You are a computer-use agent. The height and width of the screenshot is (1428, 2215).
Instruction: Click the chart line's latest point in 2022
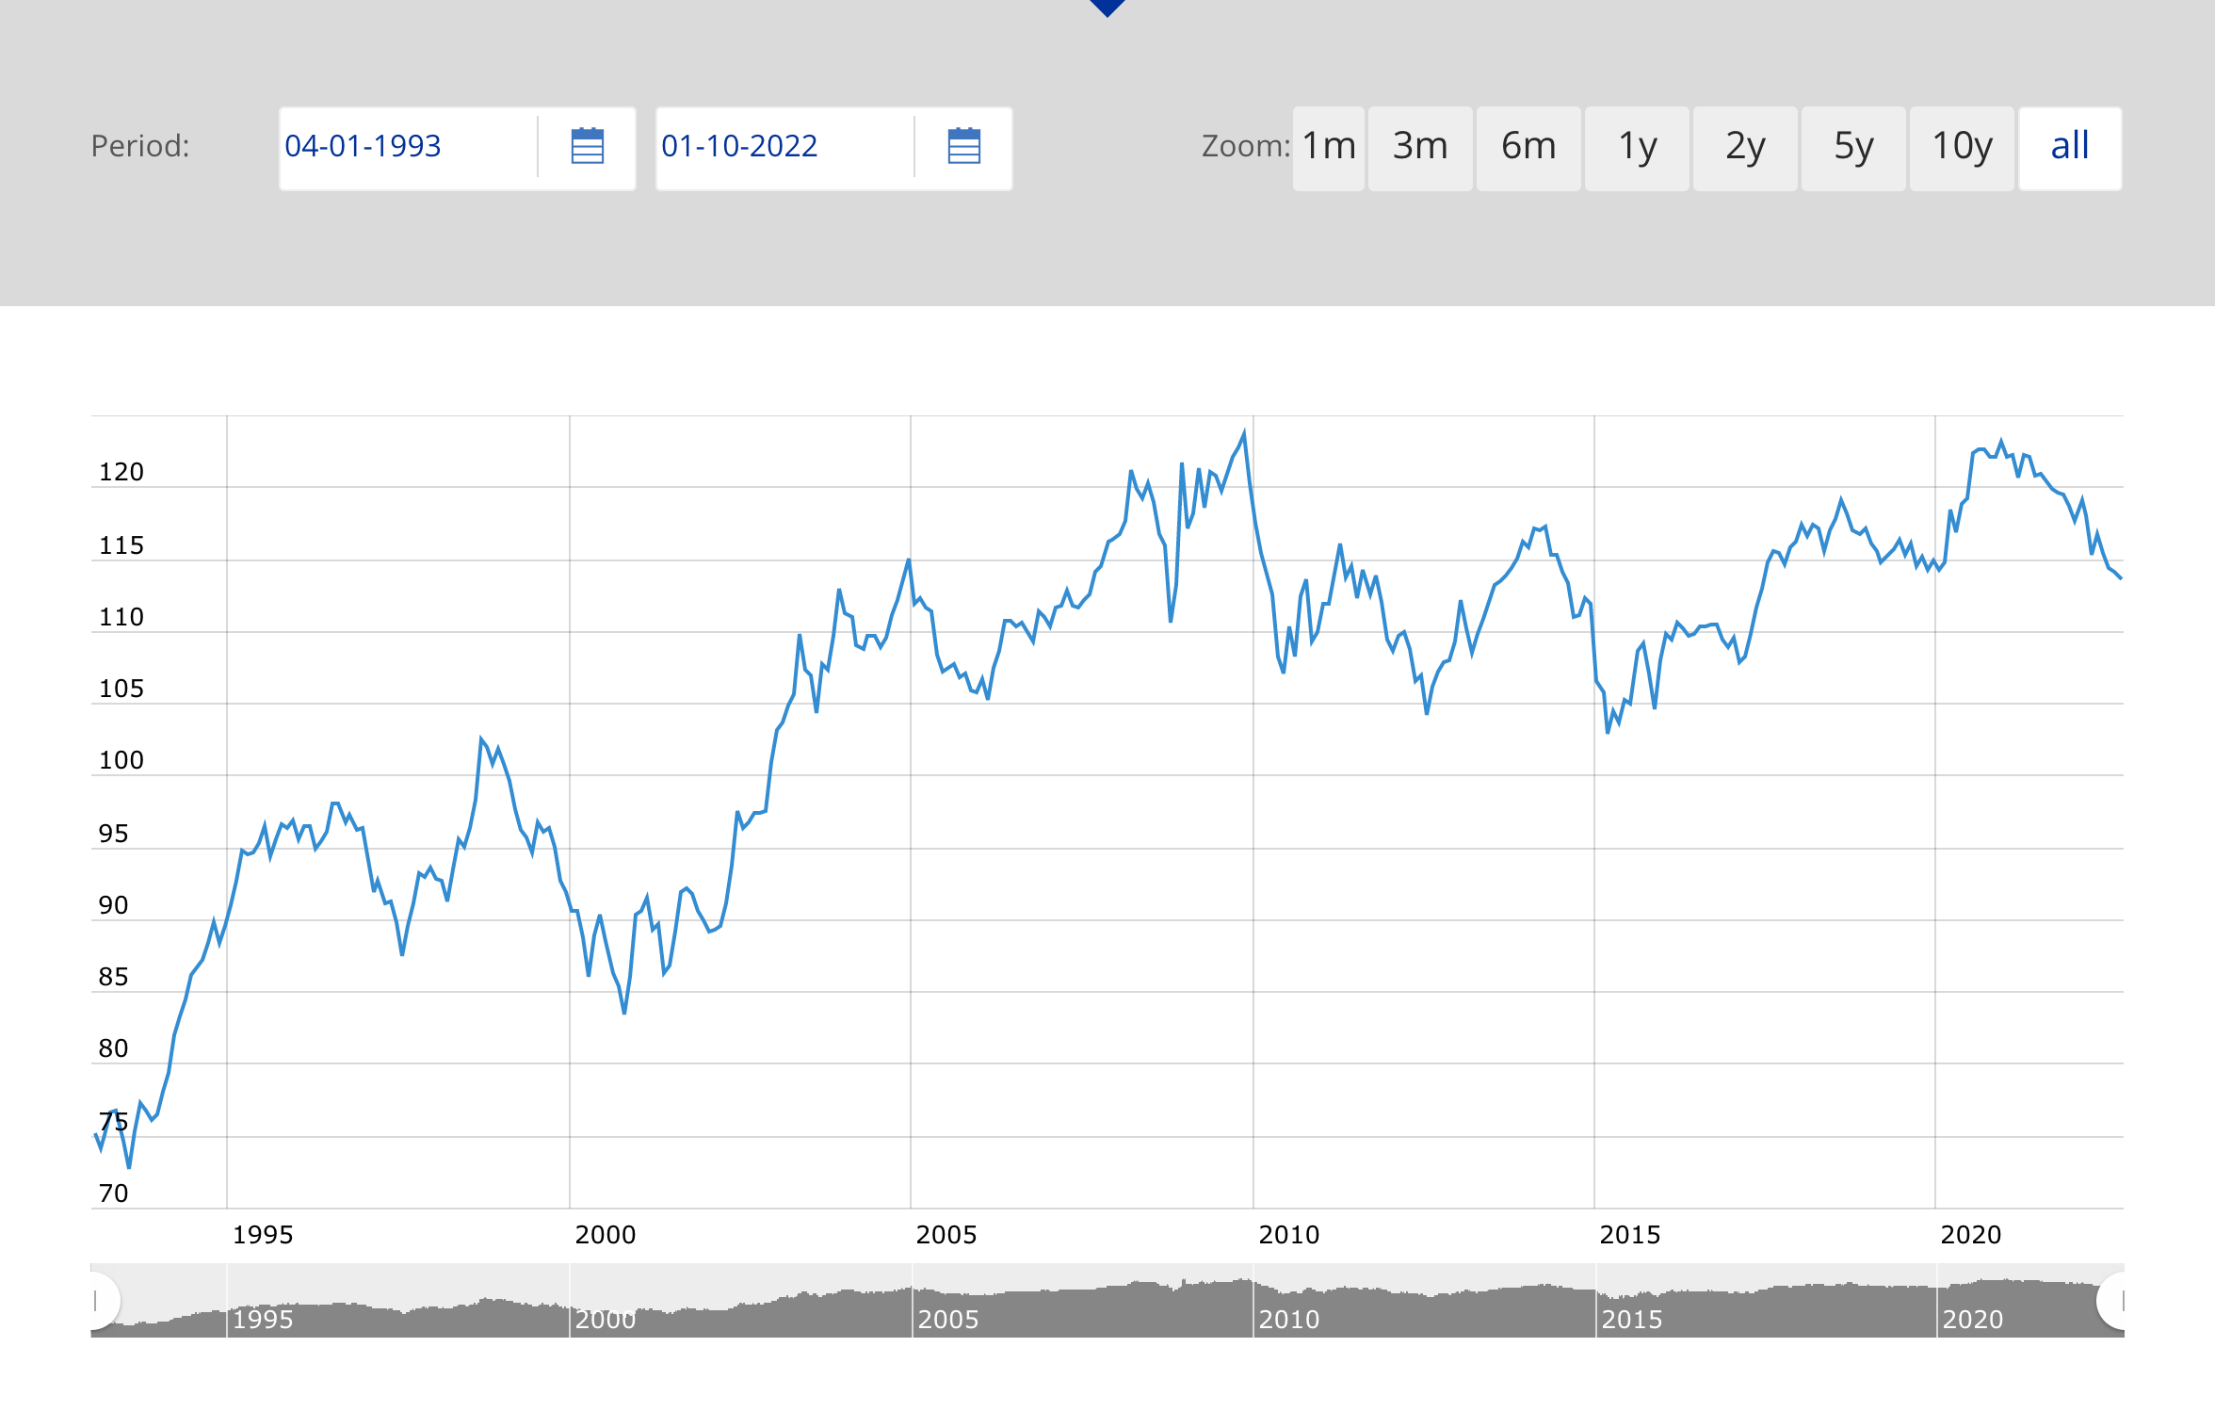tap(2120, 577)
